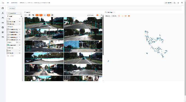The width and height of the screenshot is (186, 102).
Task: Expand the ground_truth filter chevron
Action: (x=20, y=45)
